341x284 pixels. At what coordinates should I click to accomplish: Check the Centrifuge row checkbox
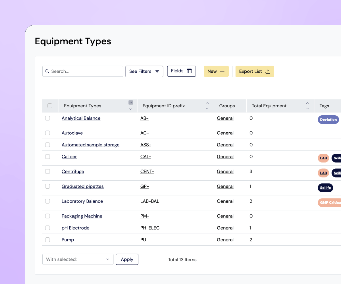tap(47, 172)
